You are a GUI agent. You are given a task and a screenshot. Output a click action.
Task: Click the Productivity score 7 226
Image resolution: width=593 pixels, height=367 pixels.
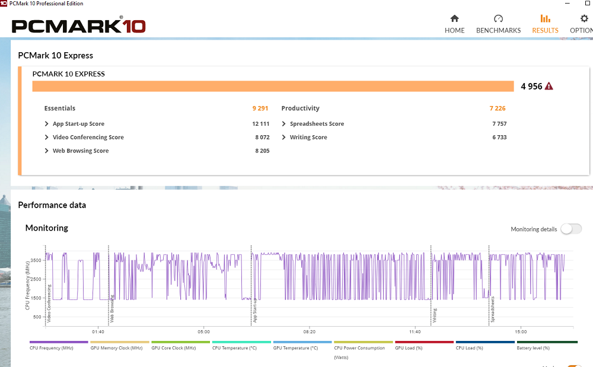pos(498,108)
